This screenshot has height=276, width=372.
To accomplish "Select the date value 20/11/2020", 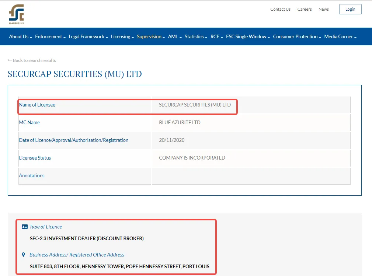I will coord(172,140).
